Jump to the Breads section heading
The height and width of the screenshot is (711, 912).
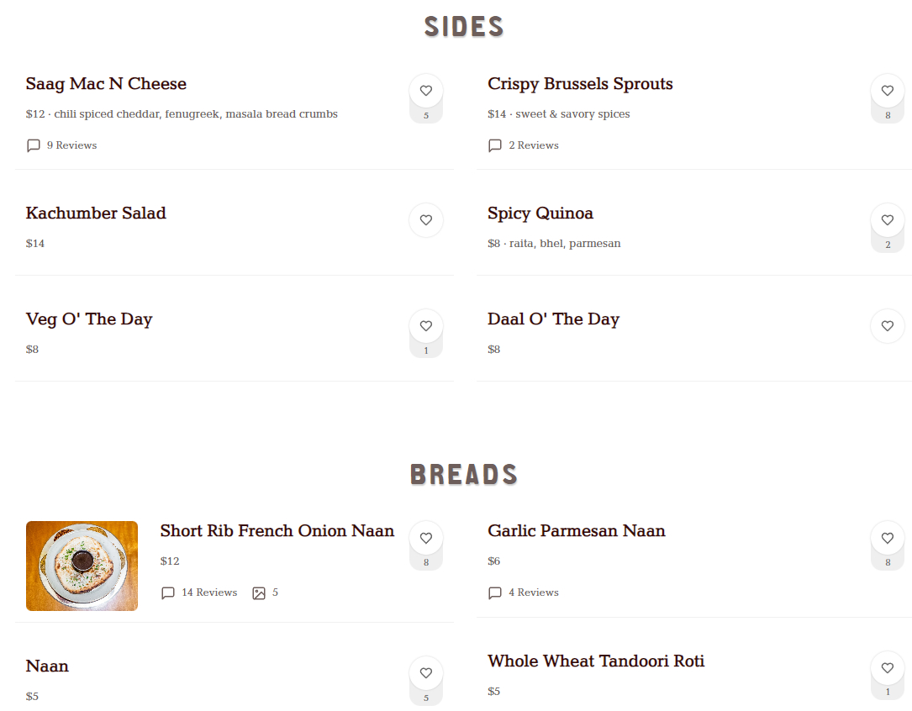point(463,474)
